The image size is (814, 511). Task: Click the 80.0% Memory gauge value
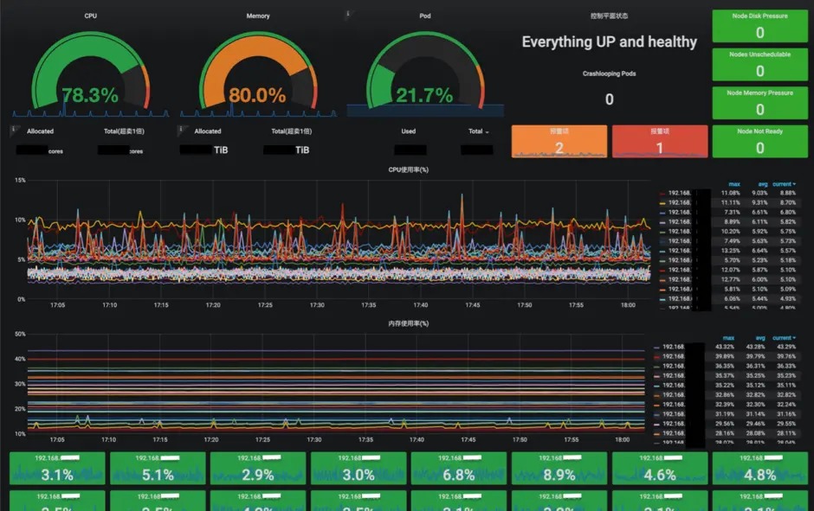tap(257, 95)
